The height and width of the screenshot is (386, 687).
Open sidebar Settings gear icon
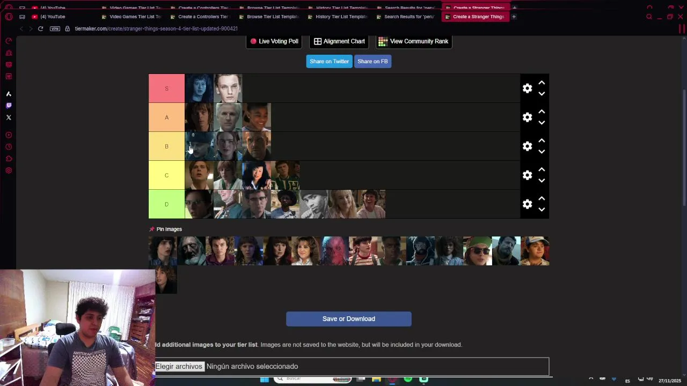(x=9, y=170)
